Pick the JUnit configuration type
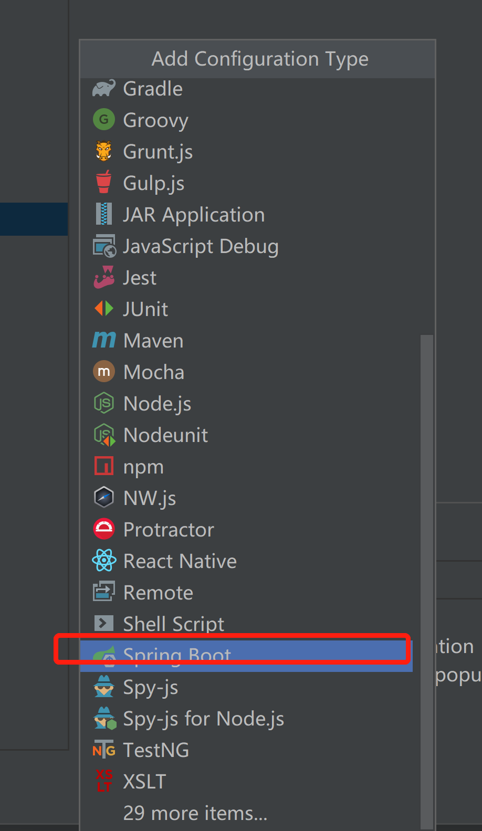The height and width of the screenshot is (831, 482). 145,309
